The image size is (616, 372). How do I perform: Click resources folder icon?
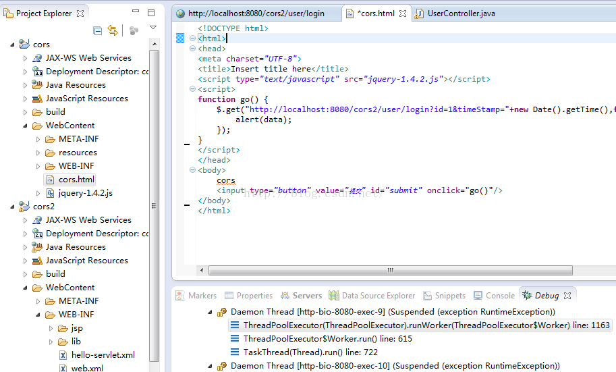point(50,153)
